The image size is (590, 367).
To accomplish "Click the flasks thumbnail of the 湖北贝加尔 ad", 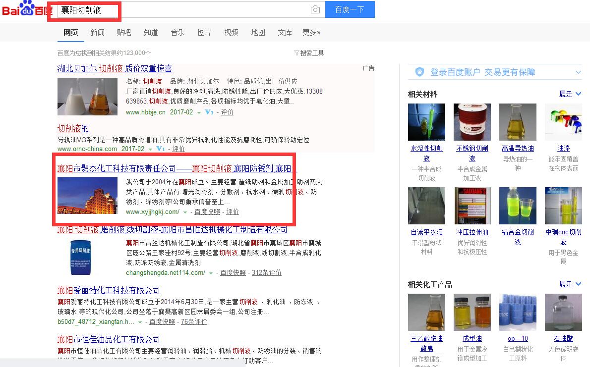I will [87, 97].
